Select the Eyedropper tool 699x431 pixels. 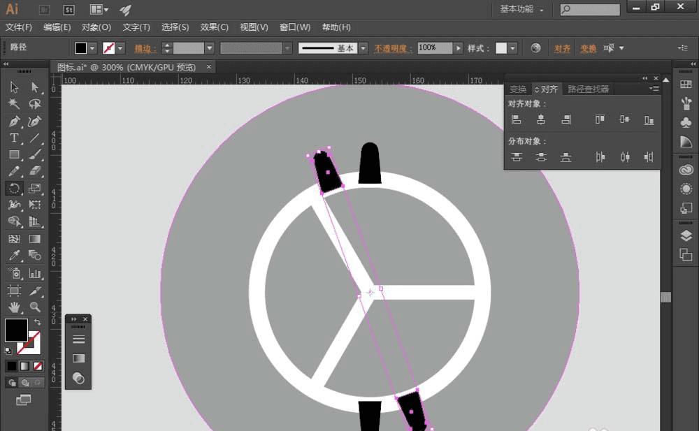point(14,256)
